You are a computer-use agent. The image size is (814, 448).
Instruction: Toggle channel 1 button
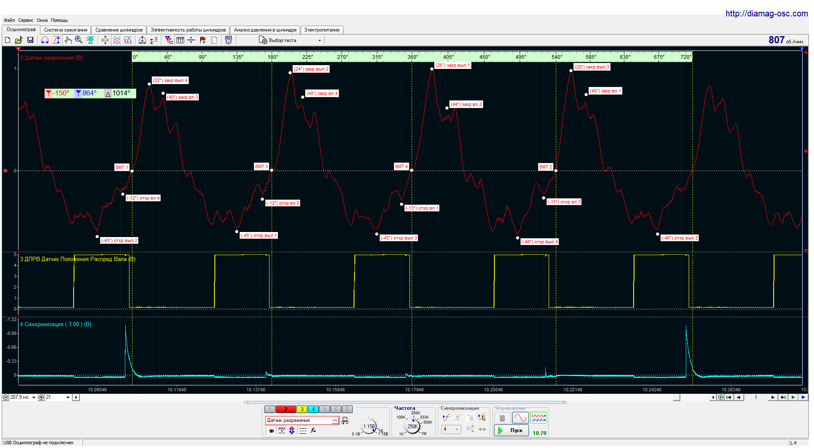[270, 409]
